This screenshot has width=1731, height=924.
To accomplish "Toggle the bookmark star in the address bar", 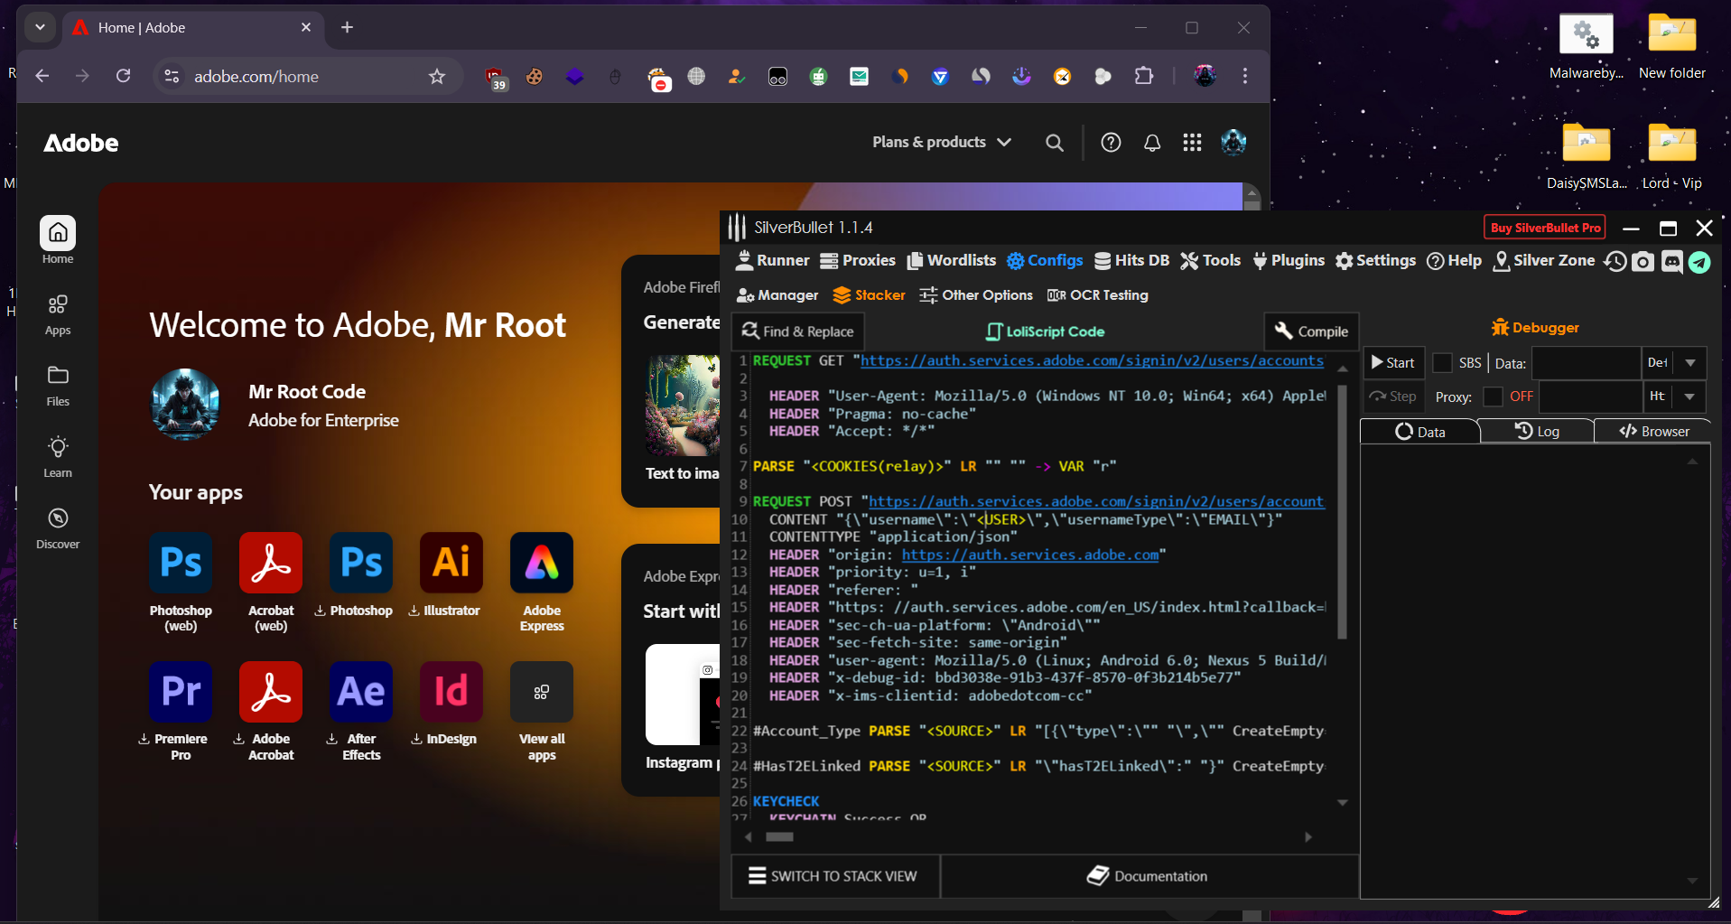I will coord(437,76).
